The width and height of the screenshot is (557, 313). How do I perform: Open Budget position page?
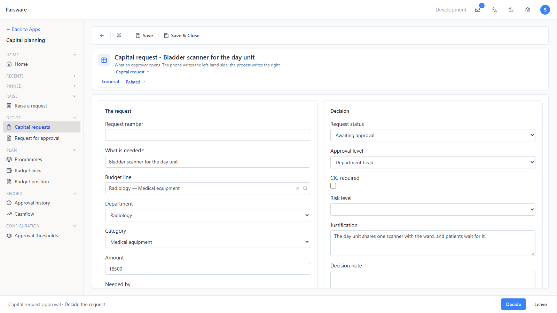pyautogui.click(x=41, y=182)
